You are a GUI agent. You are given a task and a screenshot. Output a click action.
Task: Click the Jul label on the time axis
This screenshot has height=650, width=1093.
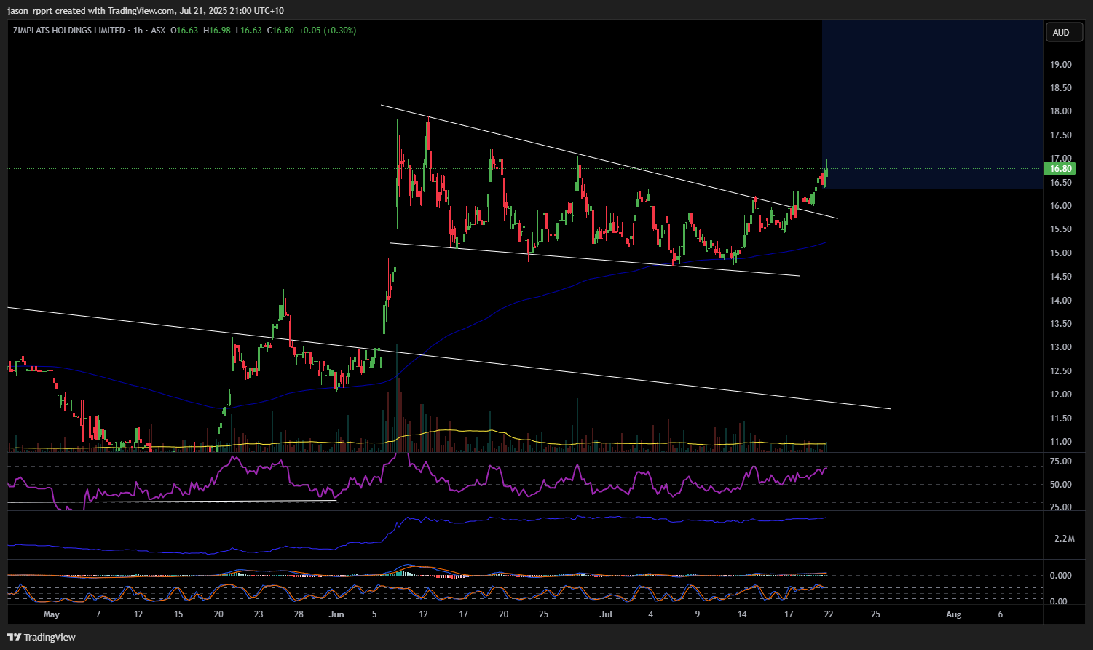pyautogui.click(x=606, y=614)
